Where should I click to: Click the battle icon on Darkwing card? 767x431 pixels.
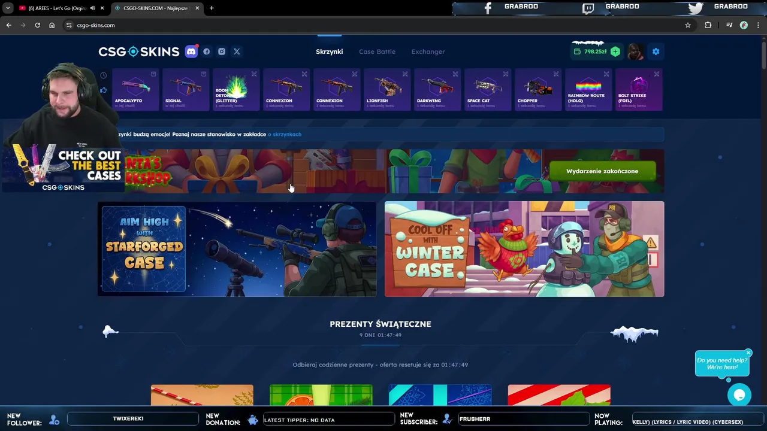[x=455, y=74]
